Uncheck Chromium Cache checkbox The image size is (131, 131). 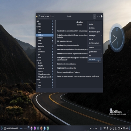click(52, 29)
